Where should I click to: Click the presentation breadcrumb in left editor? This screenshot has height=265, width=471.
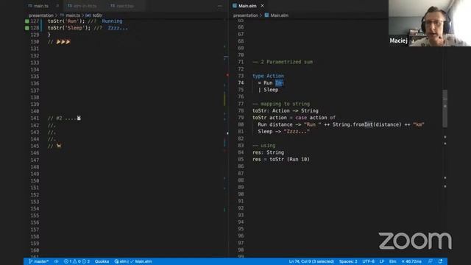click(41, 15)
